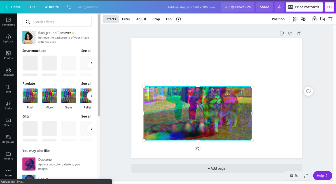Apply the Grain pixelate effect thumbnail

coord(68,95)
